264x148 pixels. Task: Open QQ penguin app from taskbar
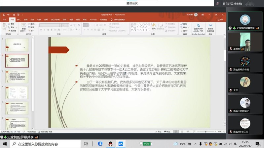[x=110, y=144]
